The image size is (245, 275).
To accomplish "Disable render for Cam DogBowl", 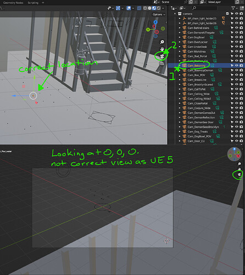I will pos(241,37).
